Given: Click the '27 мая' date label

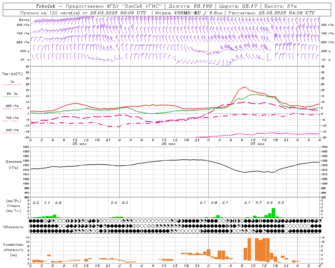Looking at the screenshot, I should click(x=257, y=144).
